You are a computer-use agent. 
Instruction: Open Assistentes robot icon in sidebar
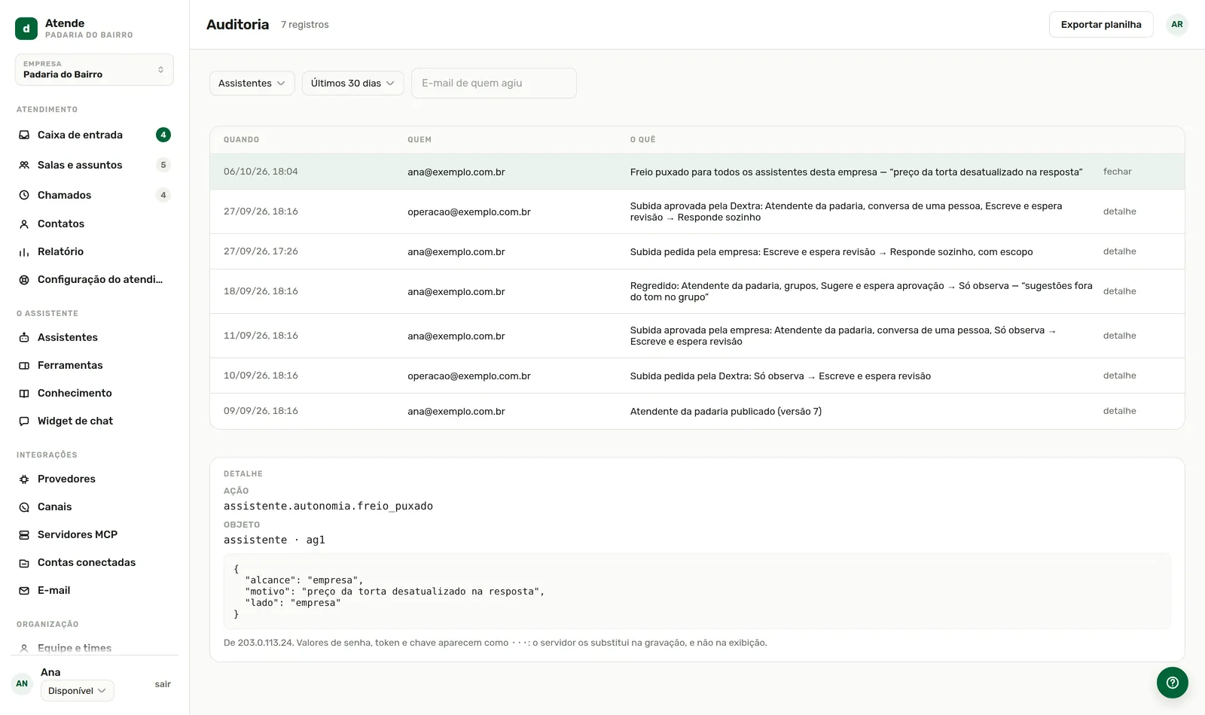(x=24, y=337)
